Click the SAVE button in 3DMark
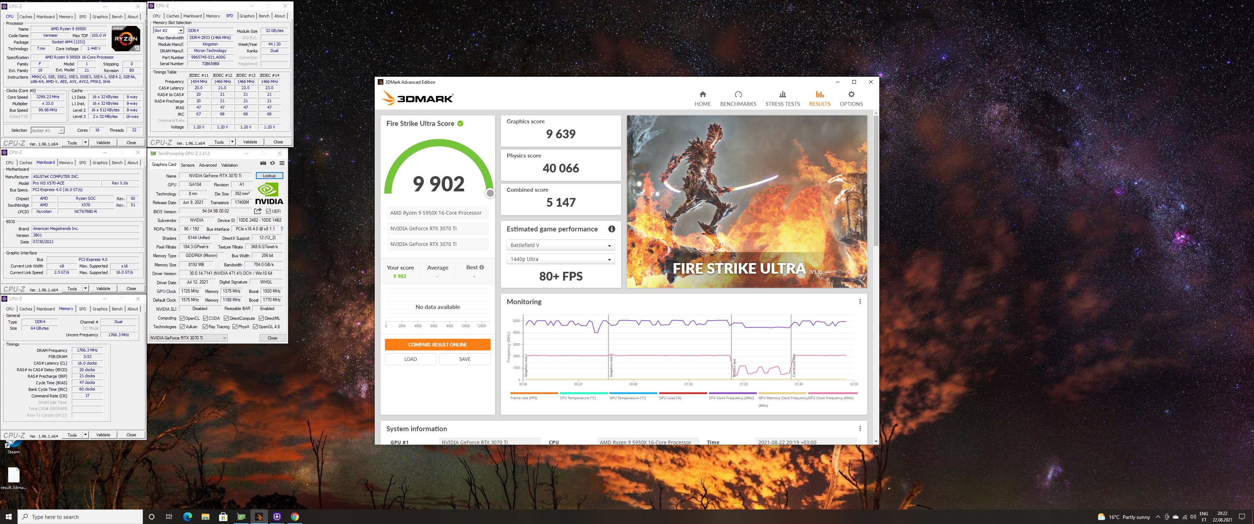1254x524 pixels. [x=465, y=359]
